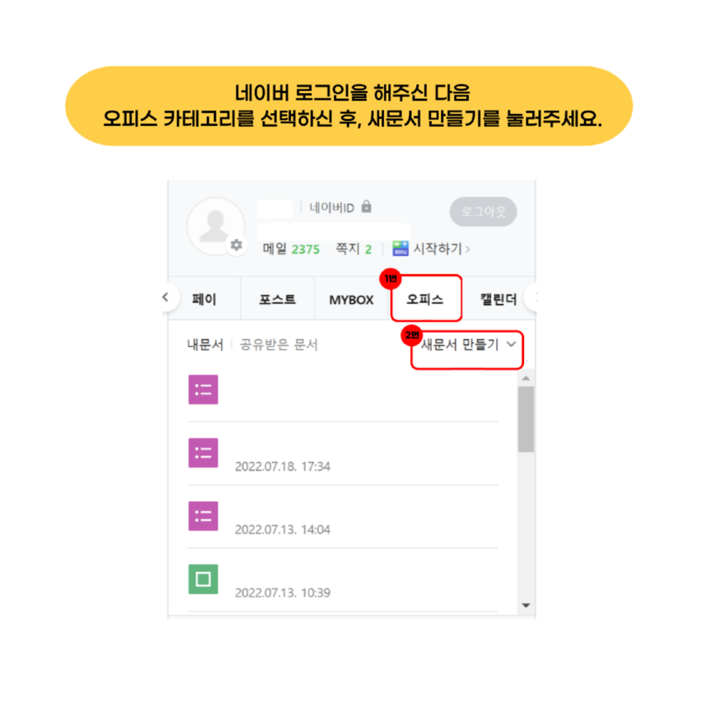Open 메일 2375 link
Screen dimensions: 701x701
[x=291, y=249]
